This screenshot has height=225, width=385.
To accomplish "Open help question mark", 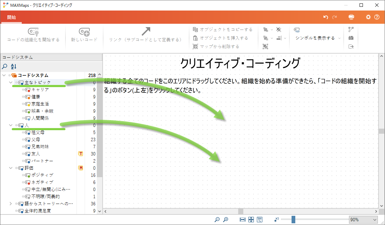I will (377, 17).
